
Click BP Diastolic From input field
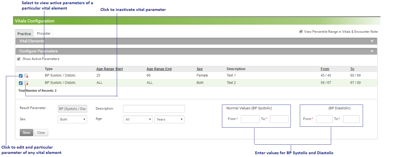[324, 119]
